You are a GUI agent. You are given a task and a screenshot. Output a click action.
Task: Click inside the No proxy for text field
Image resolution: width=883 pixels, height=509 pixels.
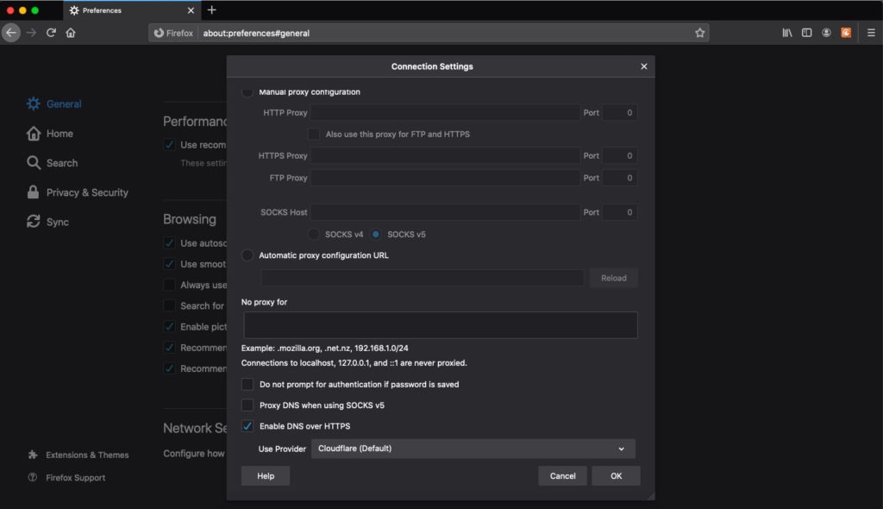441,325
